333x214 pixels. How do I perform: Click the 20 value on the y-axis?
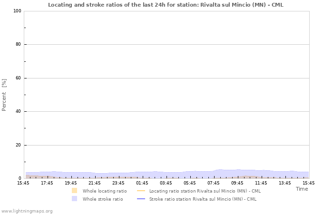tap(18, 145)
